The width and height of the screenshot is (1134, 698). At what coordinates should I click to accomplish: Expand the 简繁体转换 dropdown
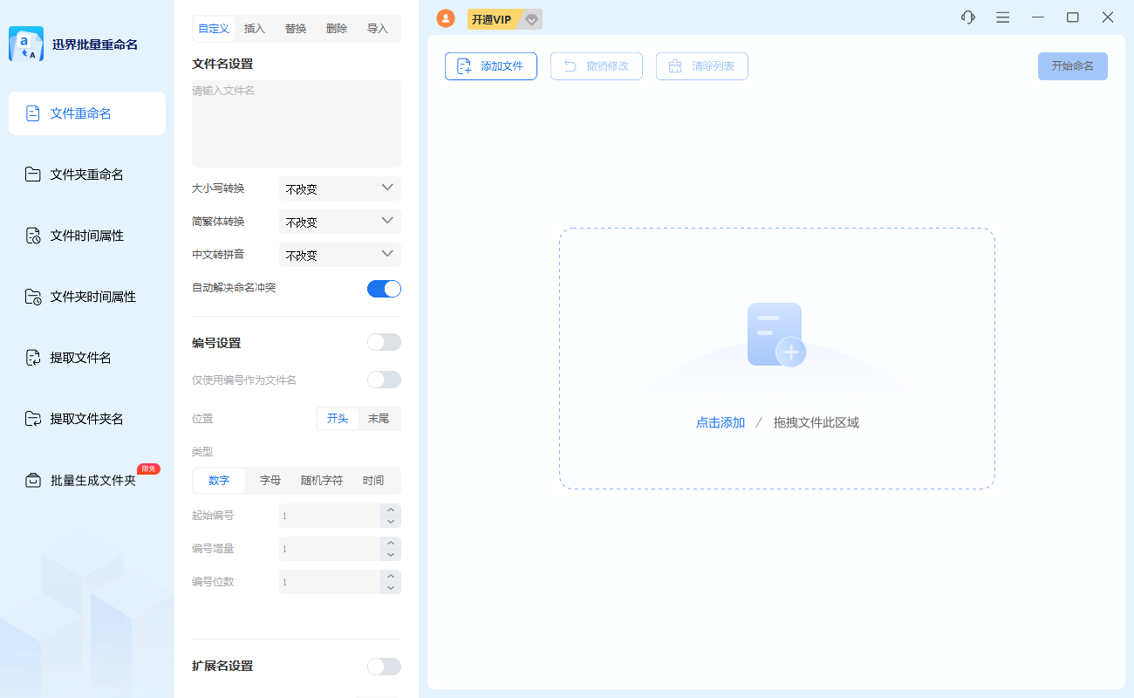(339, 221)
